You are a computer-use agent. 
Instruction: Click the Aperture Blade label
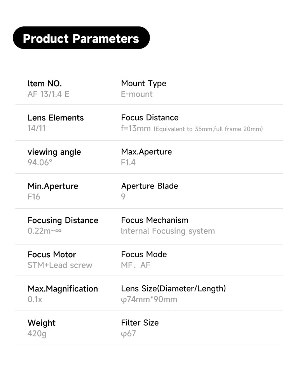coord(149,186)
